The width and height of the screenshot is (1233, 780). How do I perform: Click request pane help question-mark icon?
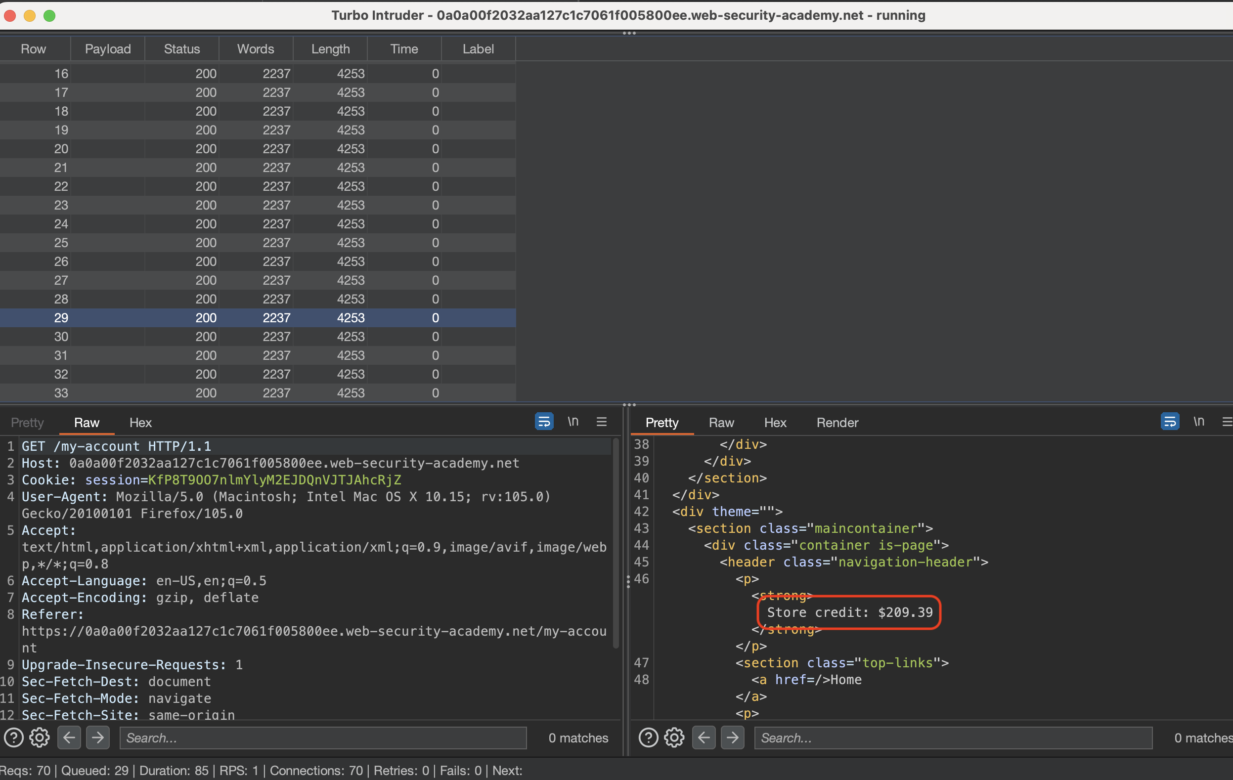(x=14, y=737)
